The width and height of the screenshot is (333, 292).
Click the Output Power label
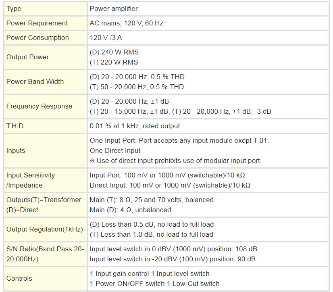click(x=27, y=57)
